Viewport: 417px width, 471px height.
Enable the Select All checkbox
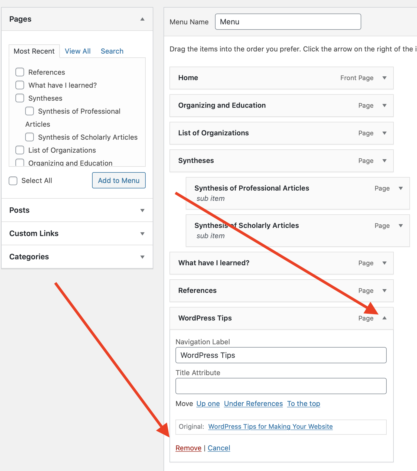13,181
